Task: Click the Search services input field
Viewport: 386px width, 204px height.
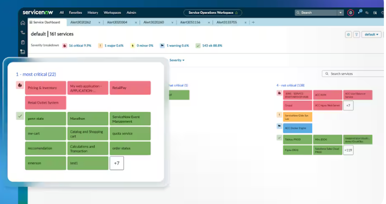Action: [353, 73]
